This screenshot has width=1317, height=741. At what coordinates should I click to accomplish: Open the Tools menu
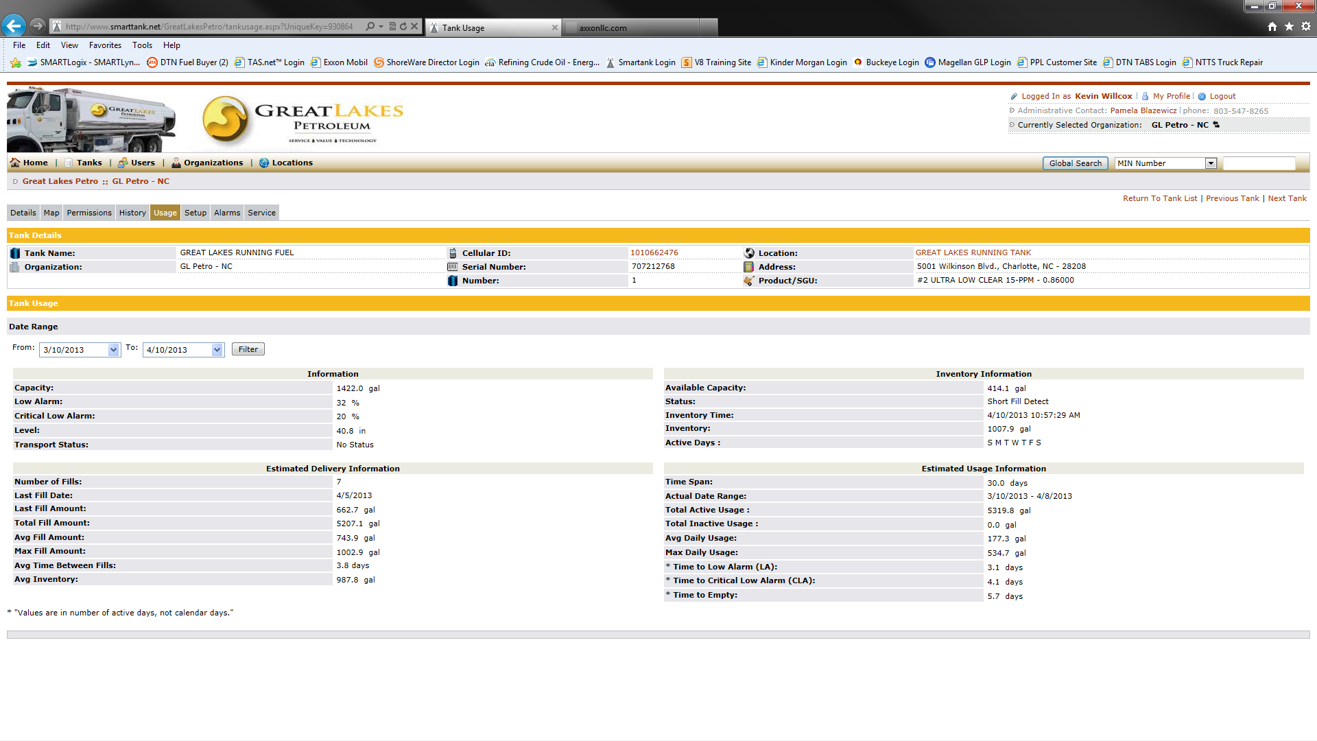click(142, 45)
